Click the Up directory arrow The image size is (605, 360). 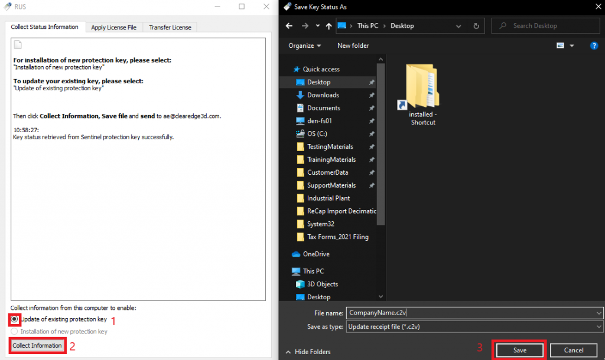click(328, 26)
